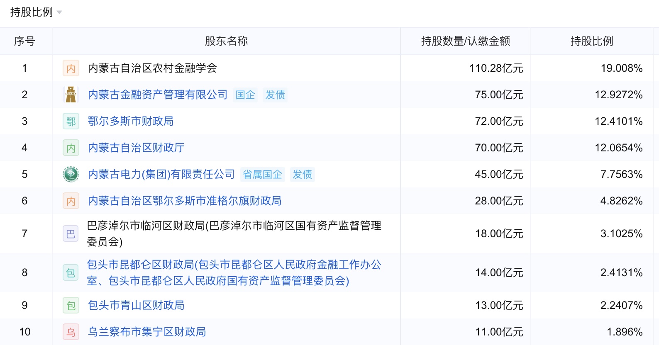Click the 3.1025% shareholding ratio
Viewport: 659px width, 345px height.
coord(622,233)
